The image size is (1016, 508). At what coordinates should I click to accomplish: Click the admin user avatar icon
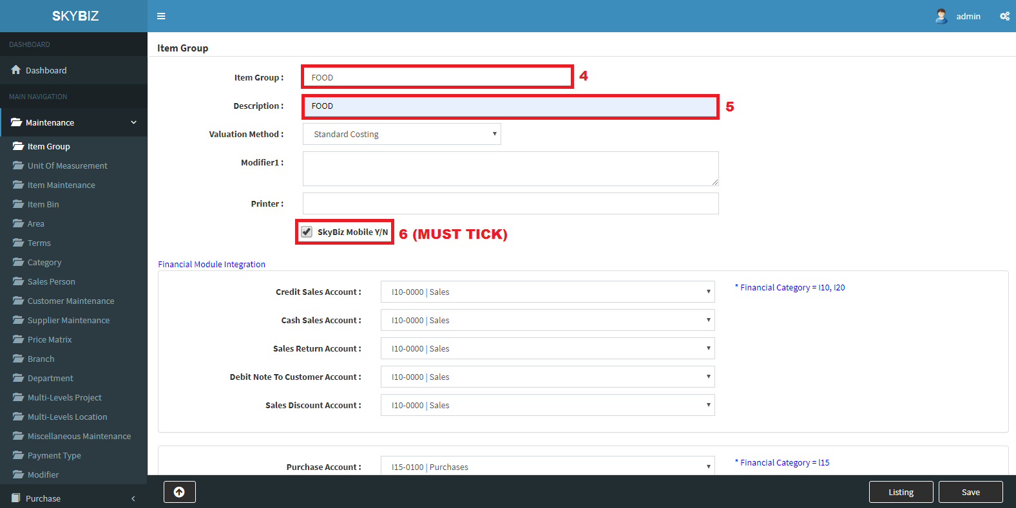tap(941, 16)
